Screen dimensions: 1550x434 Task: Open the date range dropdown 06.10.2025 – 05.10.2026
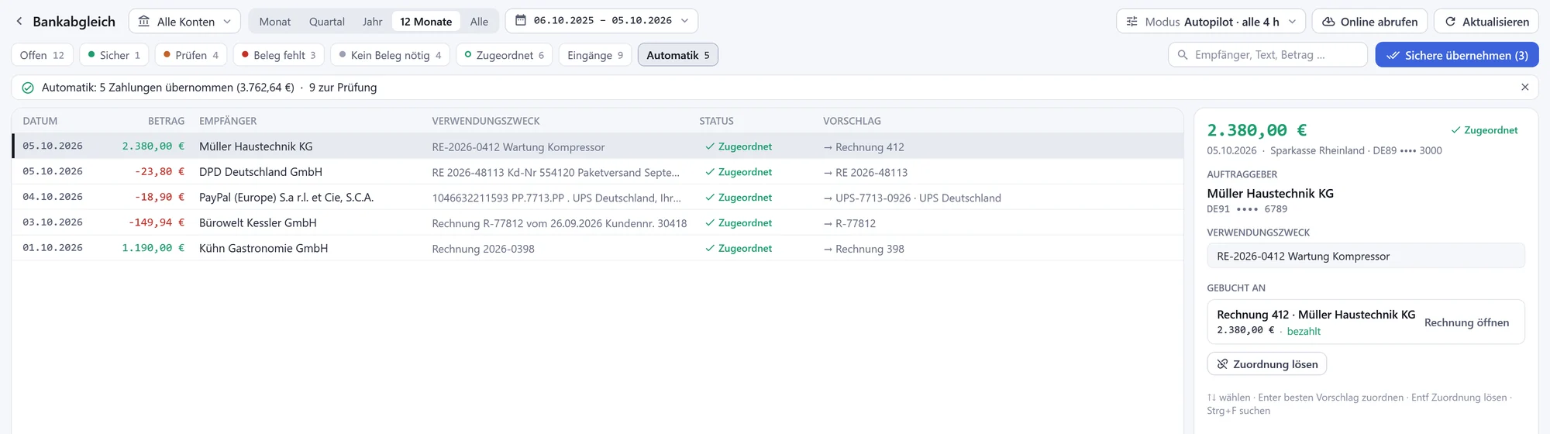click(x=601, y=21)
